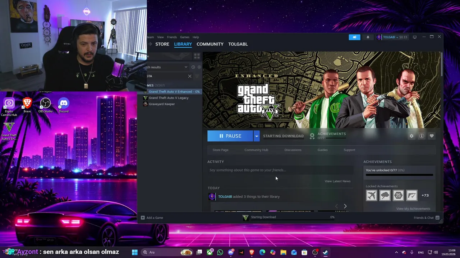Toggle the ready-to-play filter icon
The width and height of the screenshot is (460, 258).
point(199,67)
